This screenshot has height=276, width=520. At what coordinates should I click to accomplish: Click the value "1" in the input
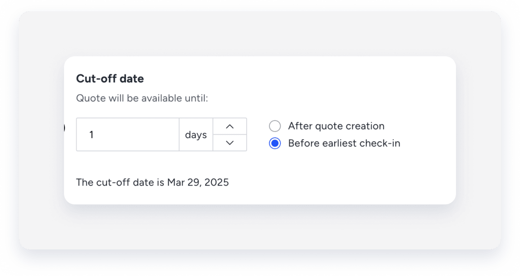point(92,135)
